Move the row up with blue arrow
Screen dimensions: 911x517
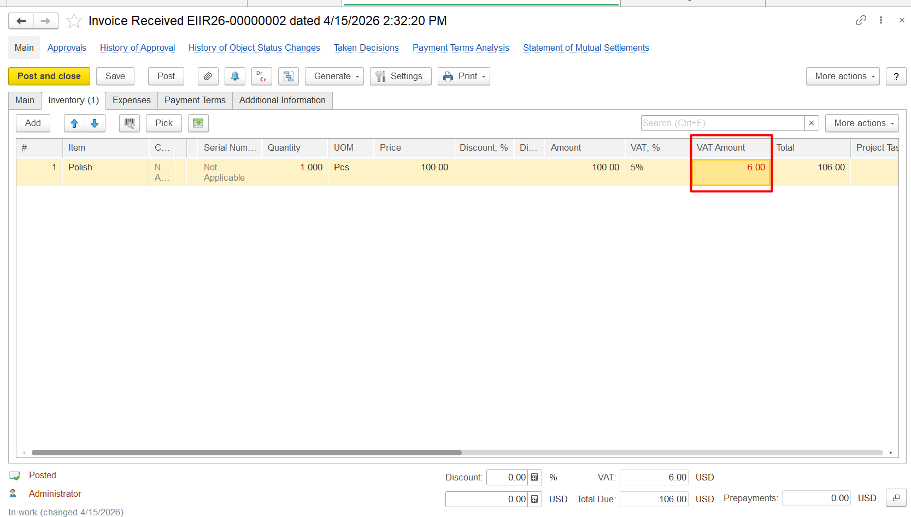click(74, 123)
